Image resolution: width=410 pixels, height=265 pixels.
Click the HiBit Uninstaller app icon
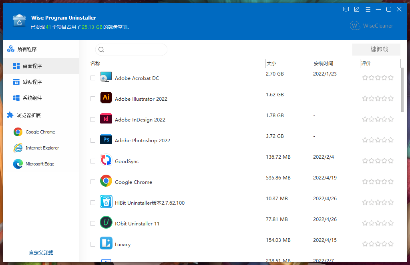106,201
